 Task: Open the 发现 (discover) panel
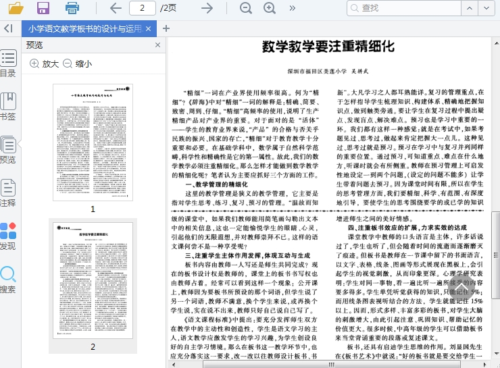click(x=8, y=236)
